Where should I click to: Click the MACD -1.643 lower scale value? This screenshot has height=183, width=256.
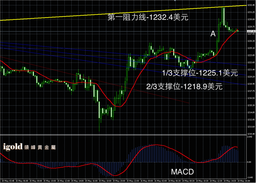tap(250, 177)
